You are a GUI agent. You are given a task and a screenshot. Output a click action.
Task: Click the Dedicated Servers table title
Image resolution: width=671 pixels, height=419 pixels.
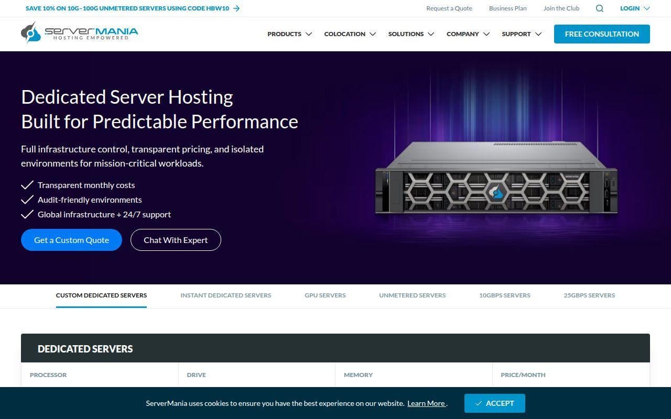click(x=85, y=349)
